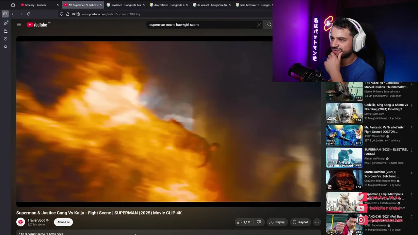Open Godzilla, King Kong & Shimo video thumbnail
Image resolution: width=418 pixels, height=235 pixels.
pos(344,113)
